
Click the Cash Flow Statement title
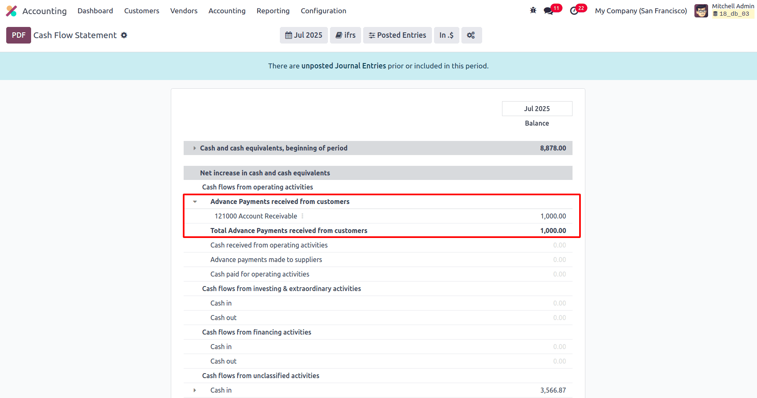pyautogui.click(x=75, y=35)
